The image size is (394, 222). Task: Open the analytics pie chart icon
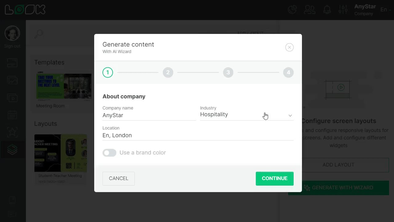coord(292,10)
